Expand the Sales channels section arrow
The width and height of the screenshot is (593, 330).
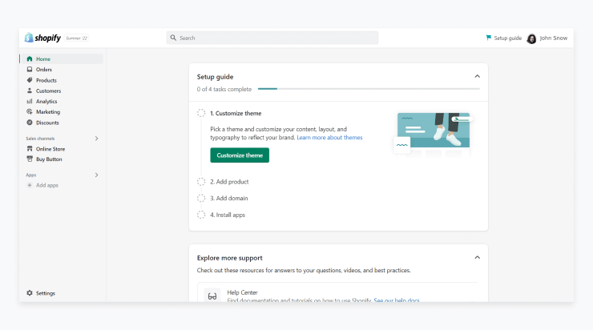[x=96, y=139]
